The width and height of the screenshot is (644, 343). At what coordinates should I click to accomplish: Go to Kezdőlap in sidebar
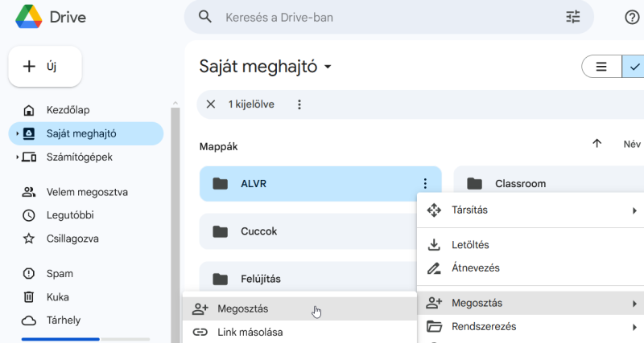[x=68, y=110]
